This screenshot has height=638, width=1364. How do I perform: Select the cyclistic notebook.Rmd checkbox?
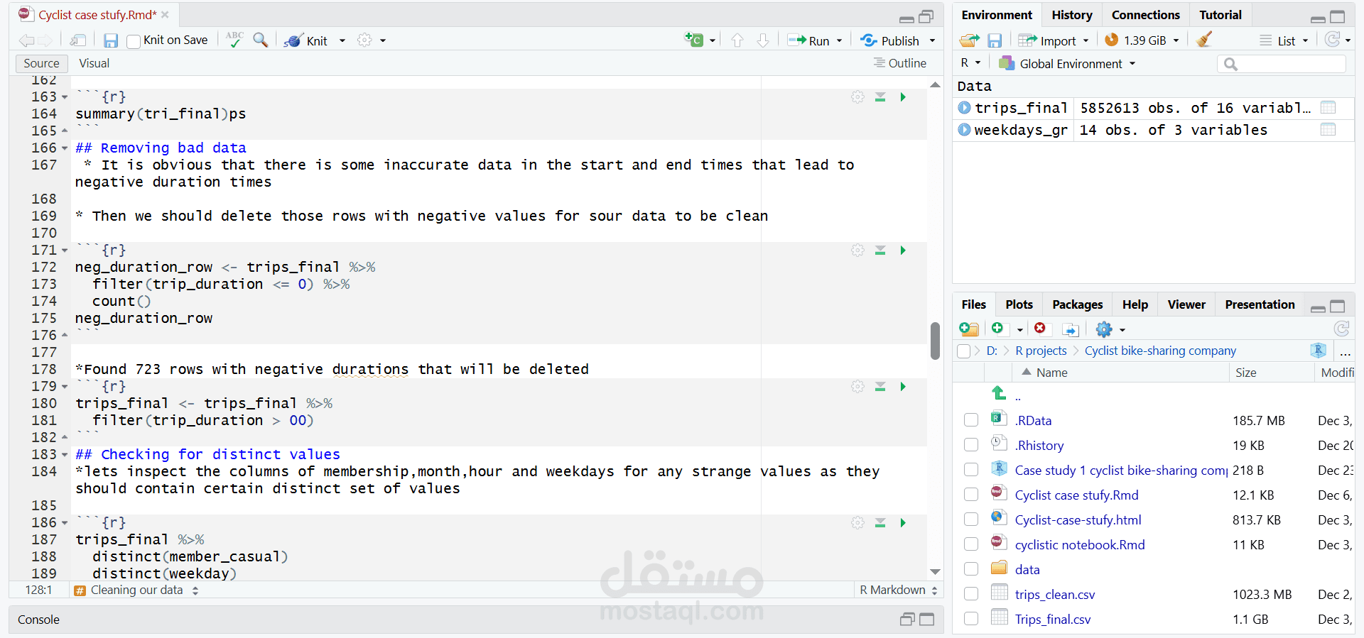971,544
